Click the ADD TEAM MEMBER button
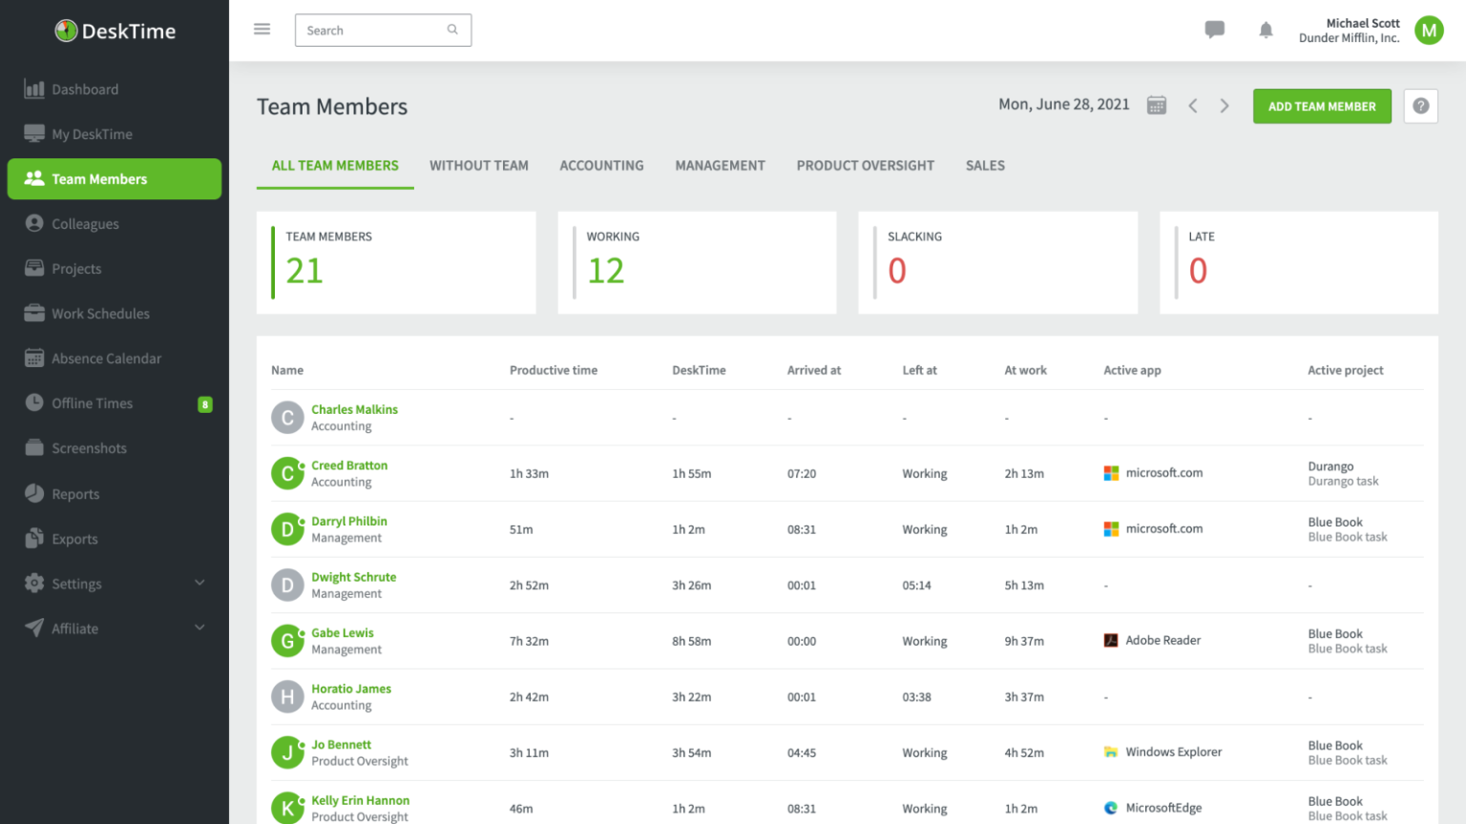 click(1322, 106)
